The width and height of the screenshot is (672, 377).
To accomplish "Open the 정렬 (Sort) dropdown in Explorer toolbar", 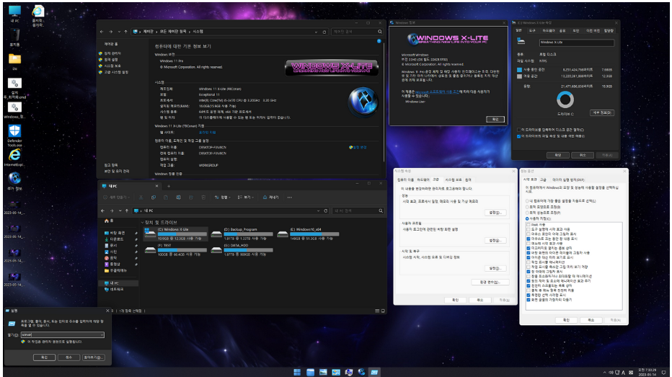I will 223,198.
